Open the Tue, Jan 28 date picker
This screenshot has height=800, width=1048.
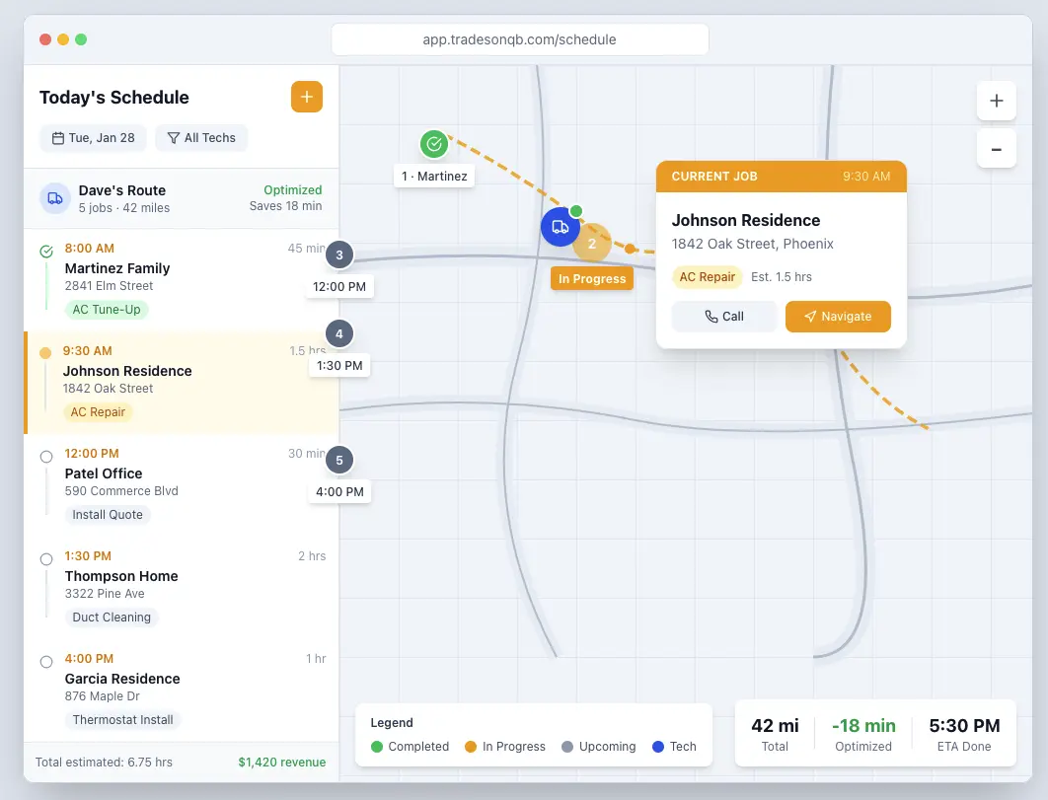[x=94, y=138]
